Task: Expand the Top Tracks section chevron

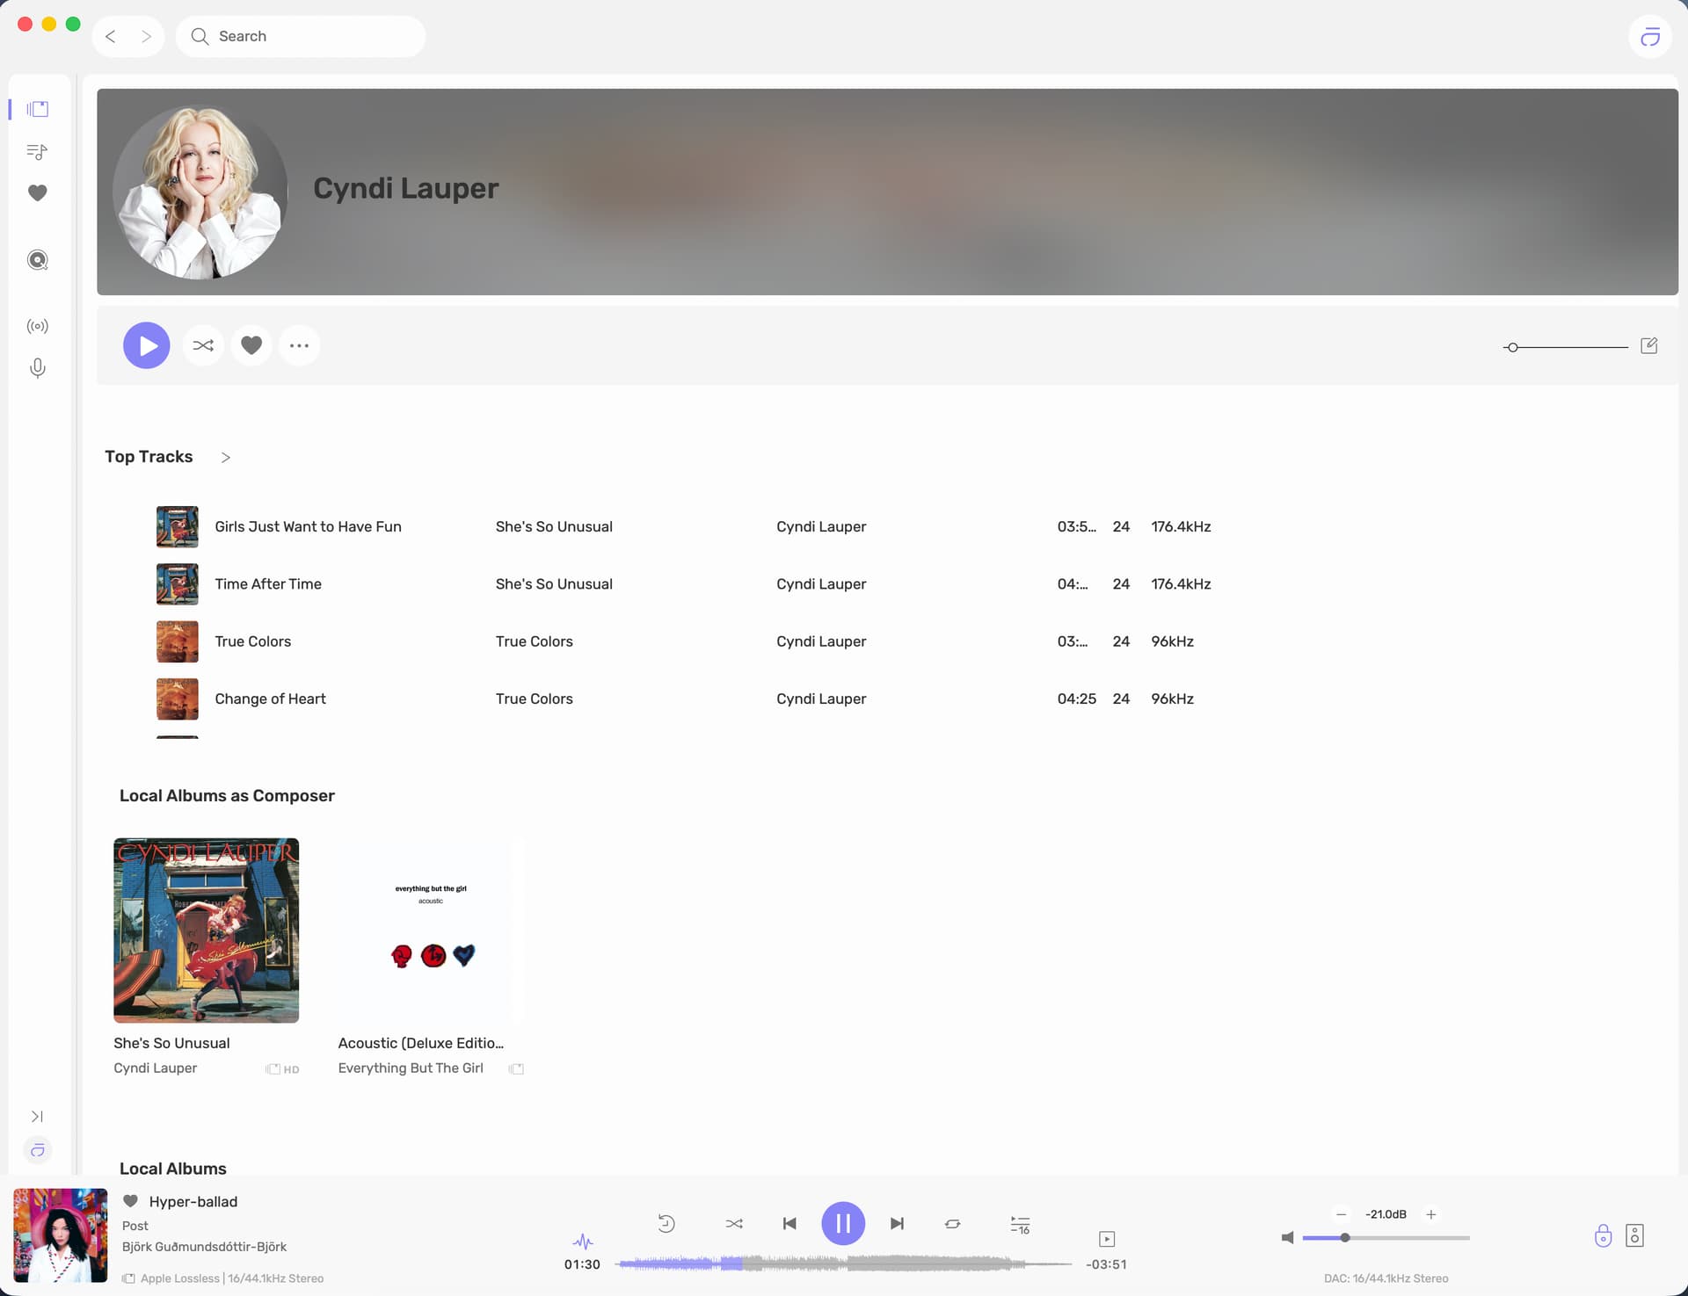Action: point(226,457)
